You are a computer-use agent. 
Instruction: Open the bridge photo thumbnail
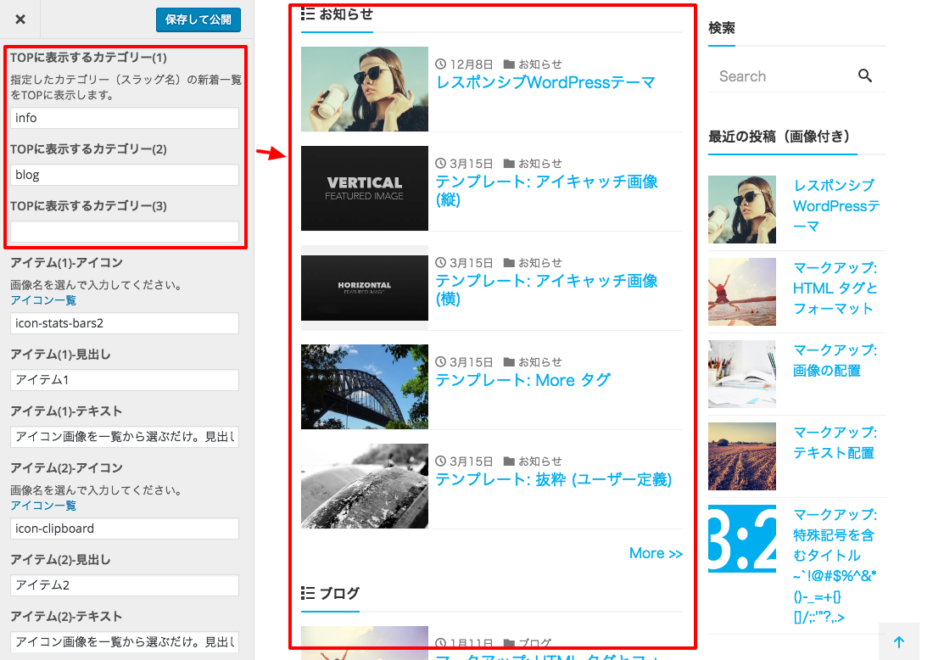364,387
